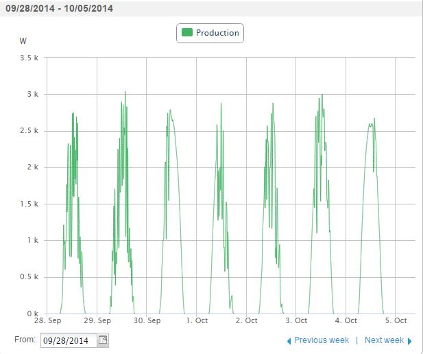The width and height of the screenshot is (423, 354).
Task: Click the green Production legend swatch
Action: point(186,32)
